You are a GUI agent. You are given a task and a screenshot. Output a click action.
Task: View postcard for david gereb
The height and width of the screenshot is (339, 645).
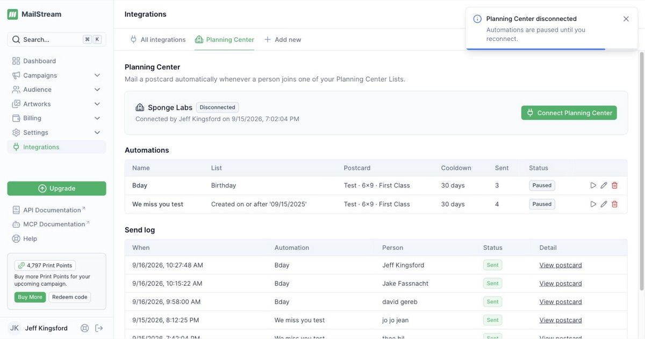tap(561, 302)
